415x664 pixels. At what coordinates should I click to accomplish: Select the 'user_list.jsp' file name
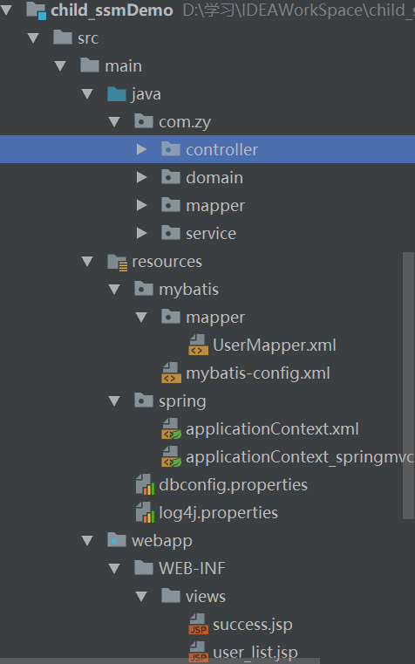point(255,653)
